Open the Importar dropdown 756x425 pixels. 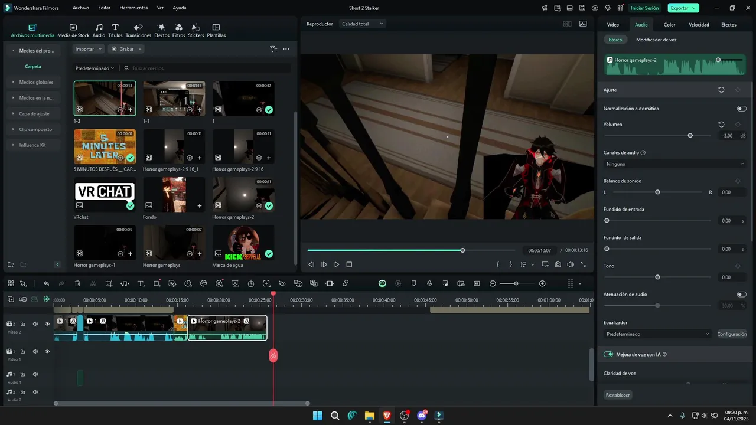pyautogui.click(x=89, y=49)
